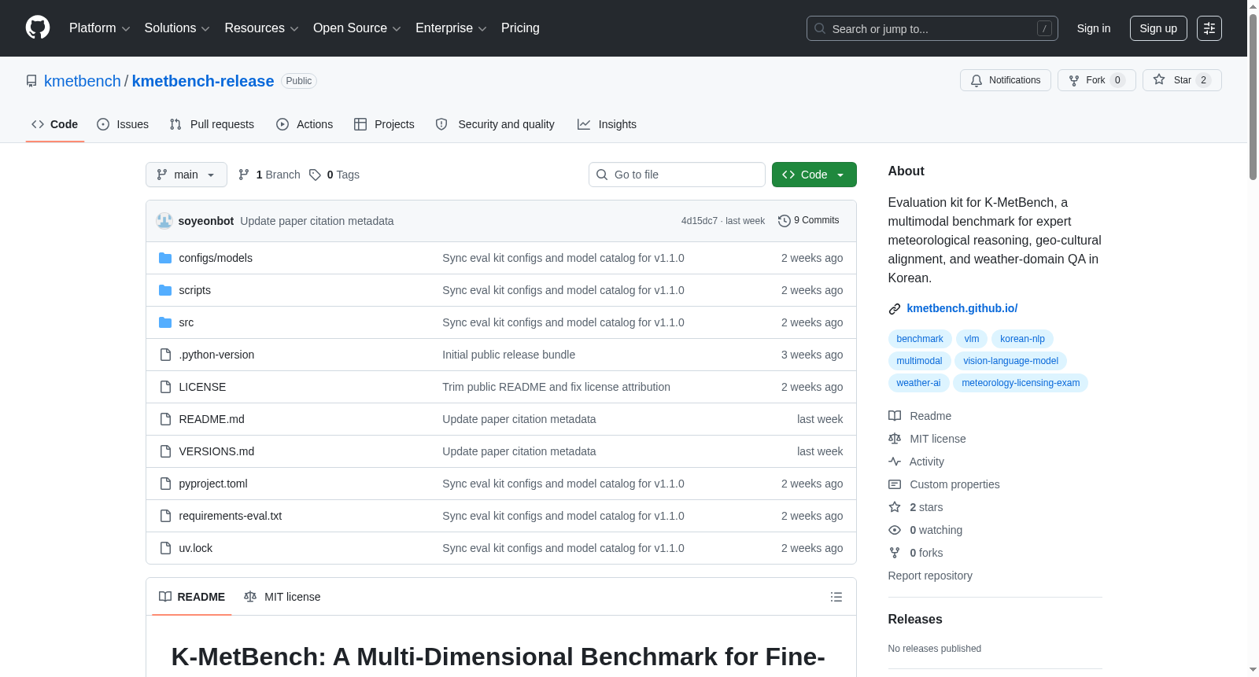Star the repository with the Star button

coord(1182,80)
